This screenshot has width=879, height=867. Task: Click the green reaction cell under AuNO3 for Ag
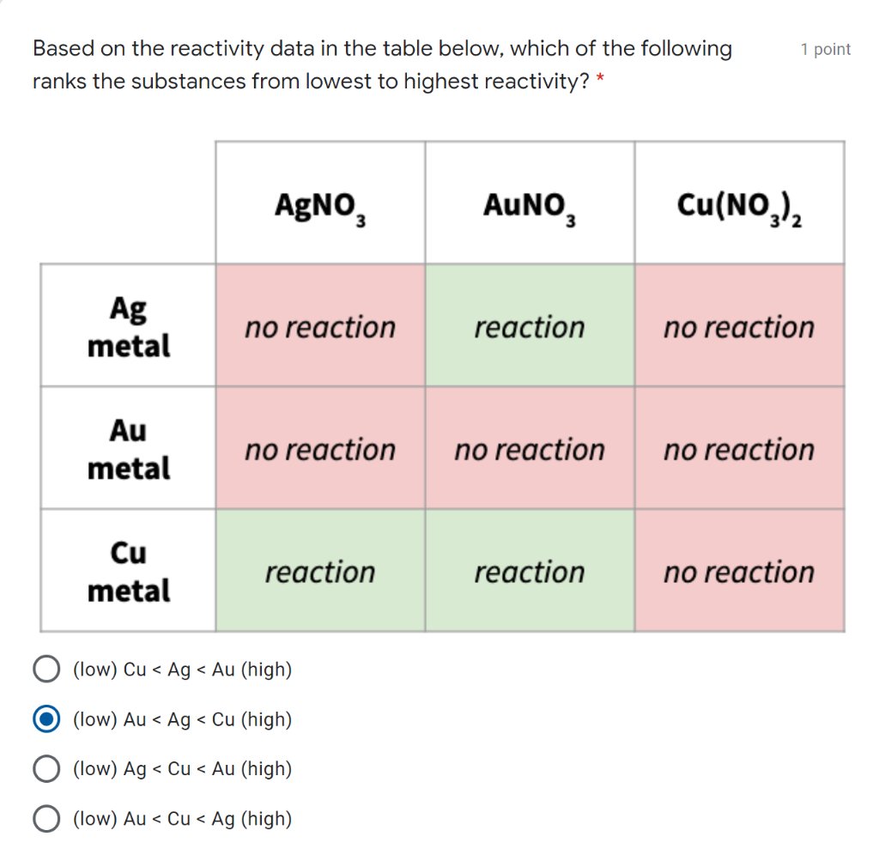coord(529,326)
